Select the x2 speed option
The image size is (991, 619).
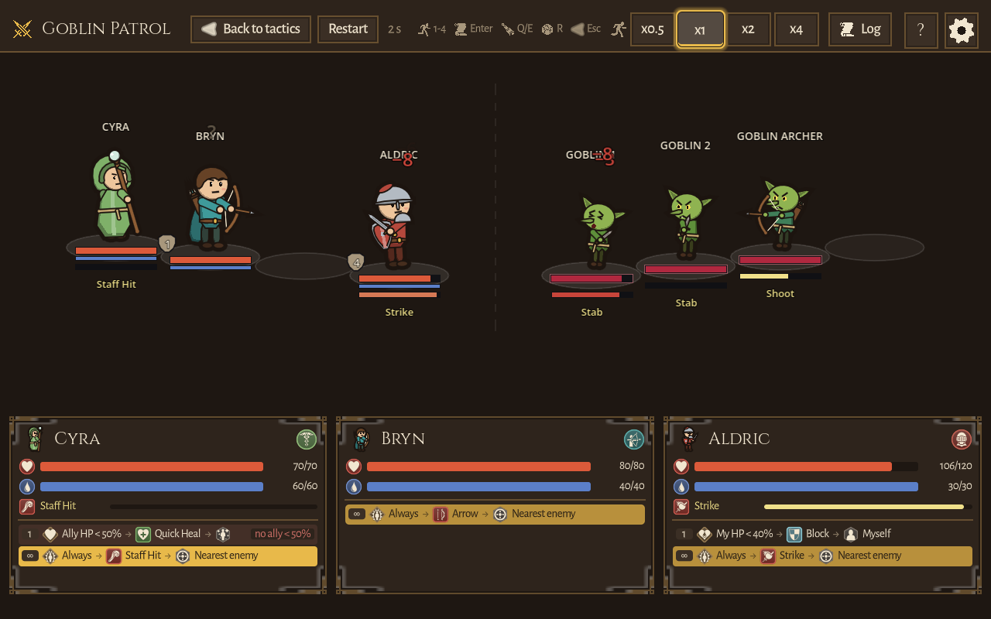click(x=748, y=29)
